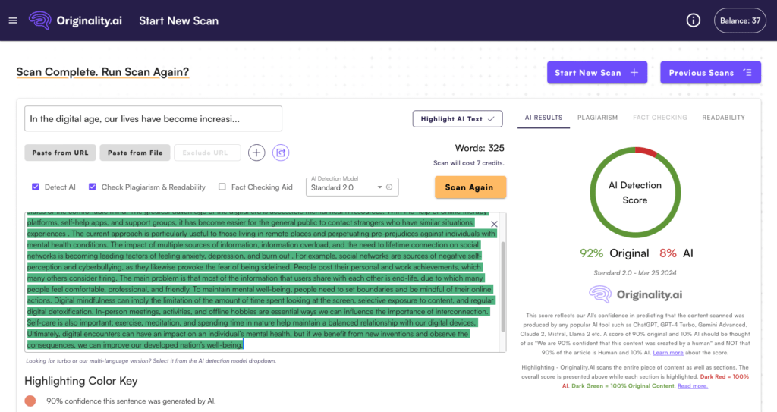This screenshot has width=777, height=412.
Task: Click the Read more link
Action: click(692, 385)
